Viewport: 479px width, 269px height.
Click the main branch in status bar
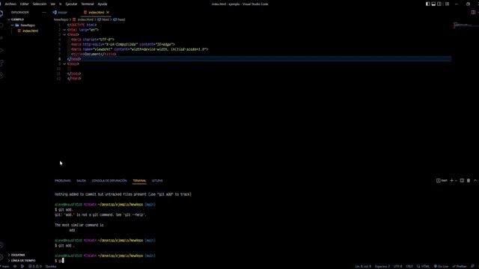4,267
